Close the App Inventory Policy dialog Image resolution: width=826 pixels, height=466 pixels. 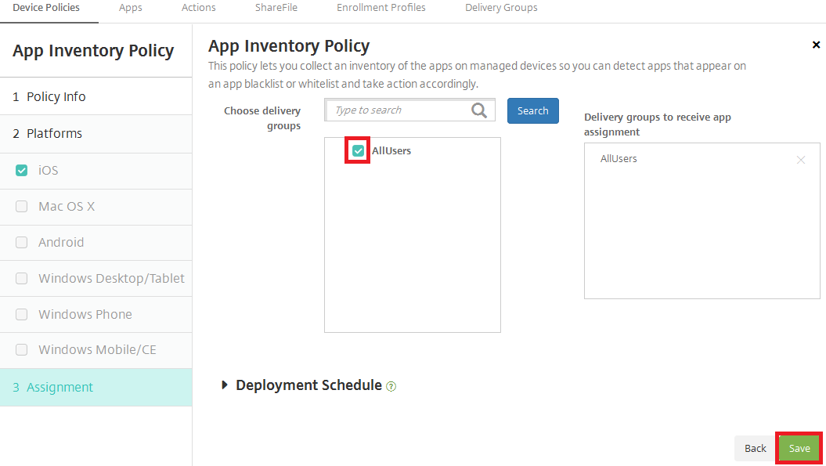(x=816, y=45)
